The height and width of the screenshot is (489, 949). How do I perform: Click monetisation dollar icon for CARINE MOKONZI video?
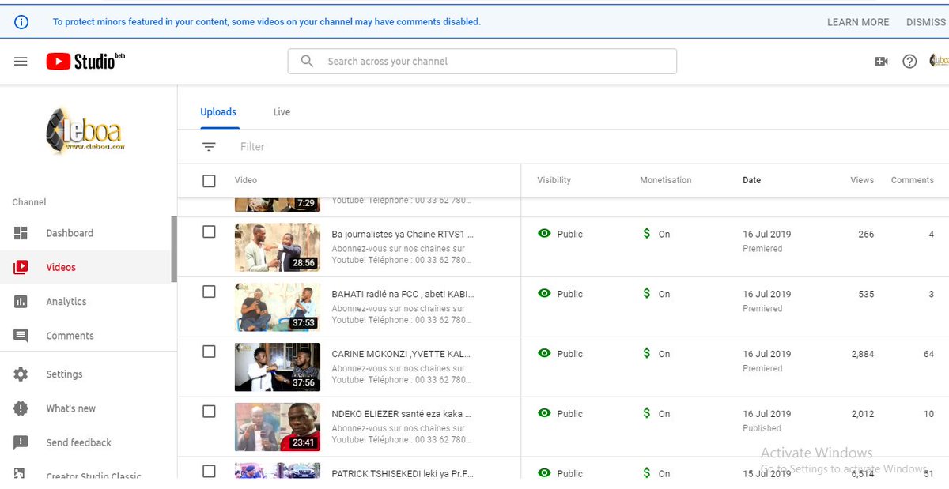tap(646, 353)
